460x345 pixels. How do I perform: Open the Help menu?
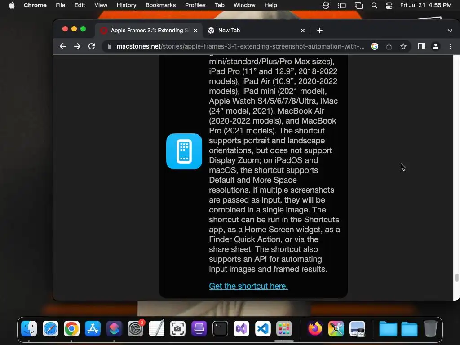click(270, 5)
